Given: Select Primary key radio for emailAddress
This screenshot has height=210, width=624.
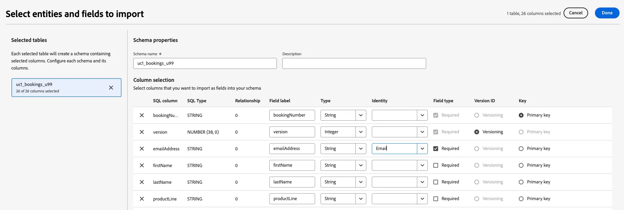Looking at the screenshot, I should [x=521, y=149].
